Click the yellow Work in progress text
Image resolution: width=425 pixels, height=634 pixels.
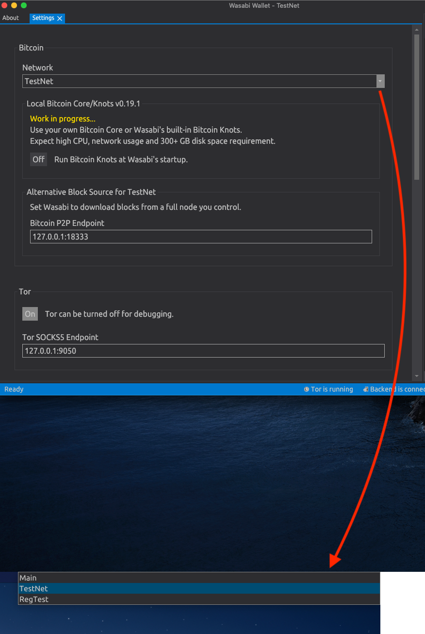point(63,119)
